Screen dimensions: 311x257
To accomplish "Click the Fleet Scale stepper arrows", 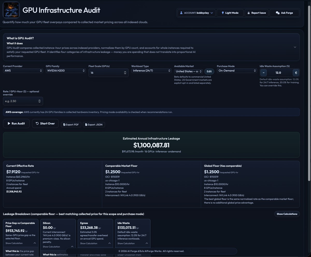I will [125, 73].
